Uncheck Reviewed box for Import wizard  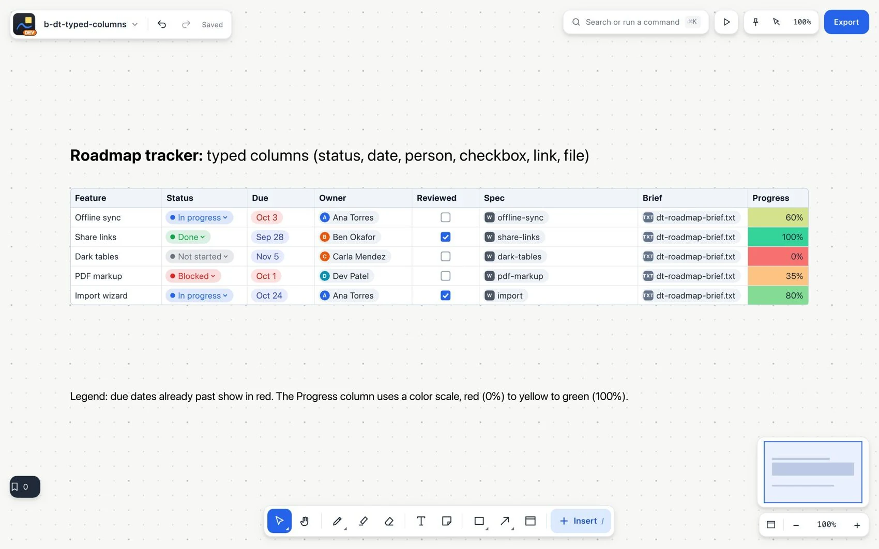click(445, 295)
